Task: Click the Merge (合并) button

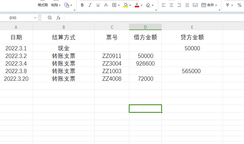Action: tap(208, 5)
